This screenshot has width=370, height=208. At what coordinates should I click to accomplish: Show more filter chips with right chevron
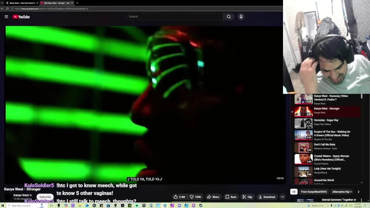(358, 192)
